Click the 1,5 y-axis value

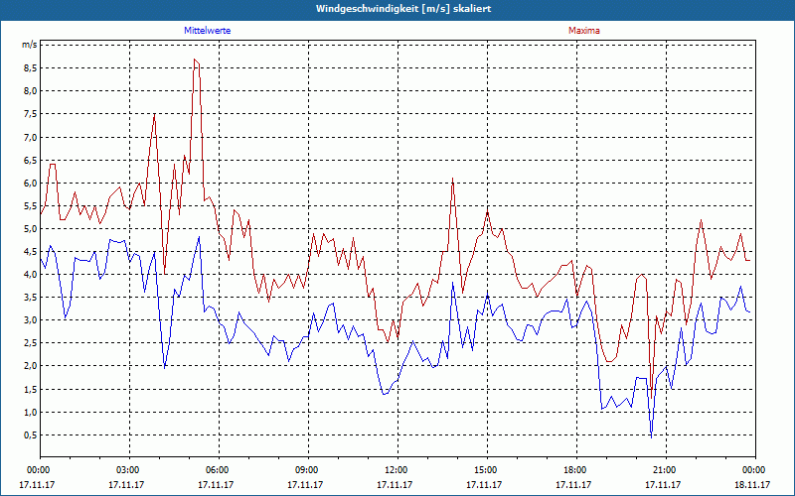(x=30, y=389)
